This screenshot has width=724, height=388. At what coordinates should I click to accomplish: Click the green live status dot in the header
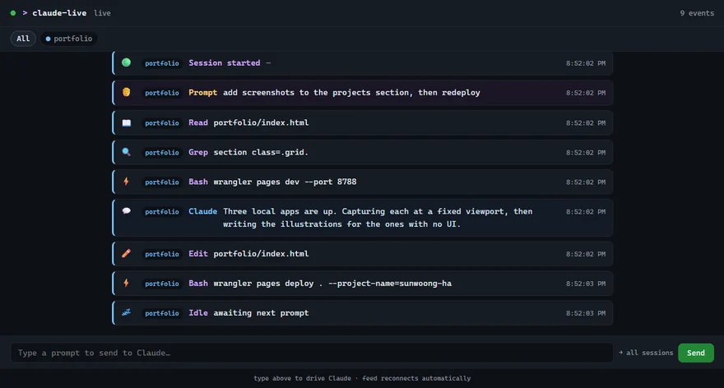[x=13, y=13]
